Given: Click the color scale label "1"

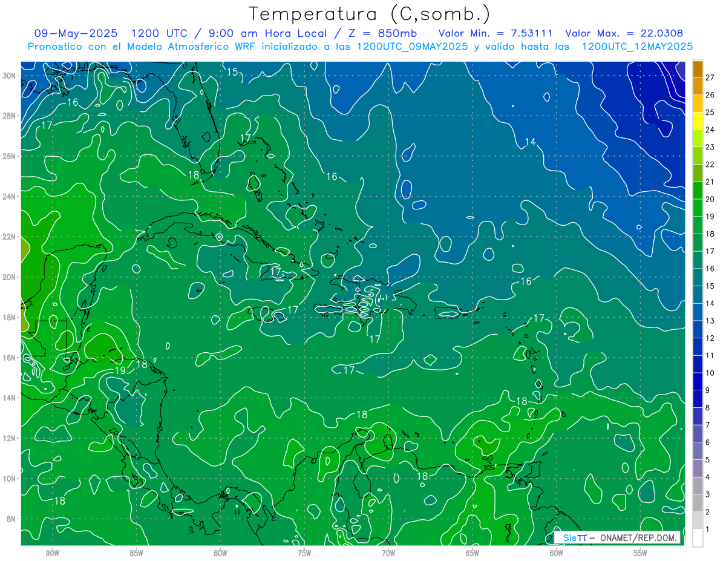Looking at the screenshot, I should pos(708,530).
